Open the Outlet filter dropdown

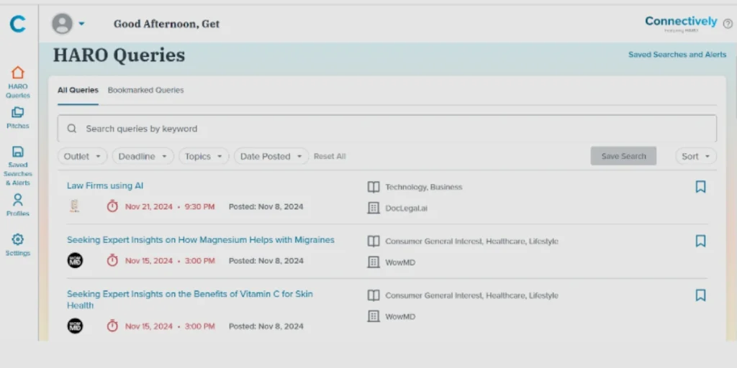click(82, 156)
